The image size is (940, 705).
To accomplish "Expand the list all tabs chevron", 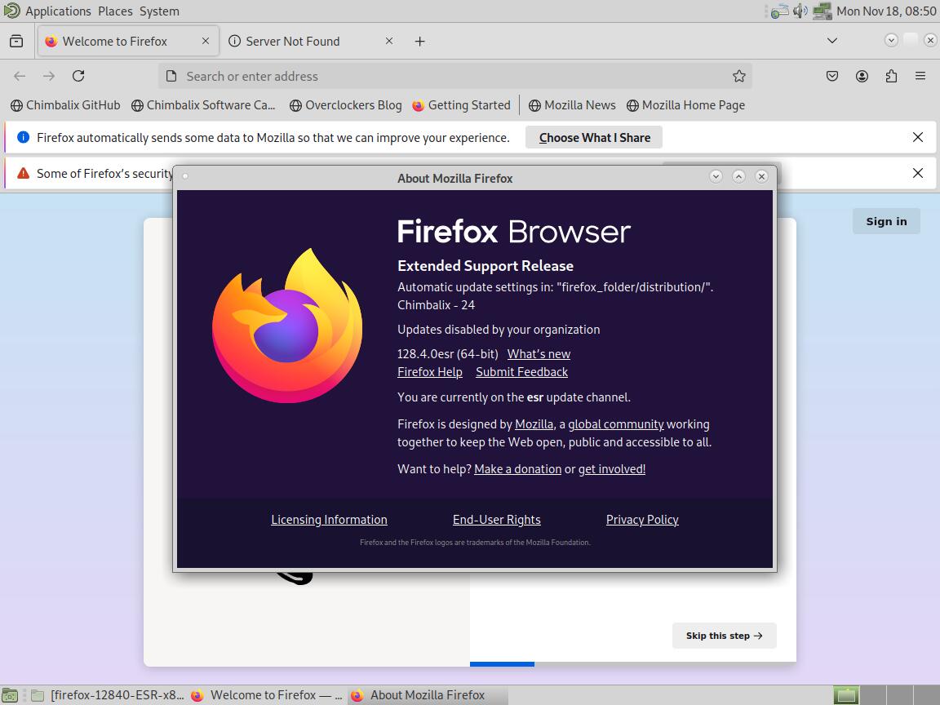I will (832, 41).
